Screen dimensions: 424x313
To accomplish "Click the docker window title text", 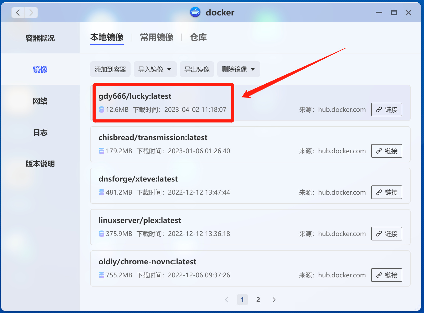I will coord(220,12).
